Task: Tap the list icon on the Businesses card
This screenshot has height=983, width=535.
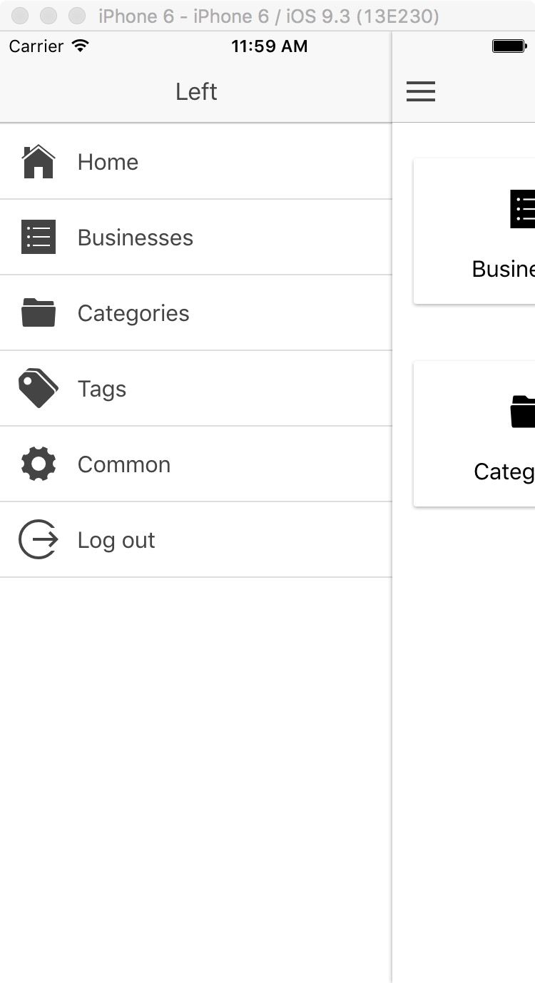Action: (523, 209)
